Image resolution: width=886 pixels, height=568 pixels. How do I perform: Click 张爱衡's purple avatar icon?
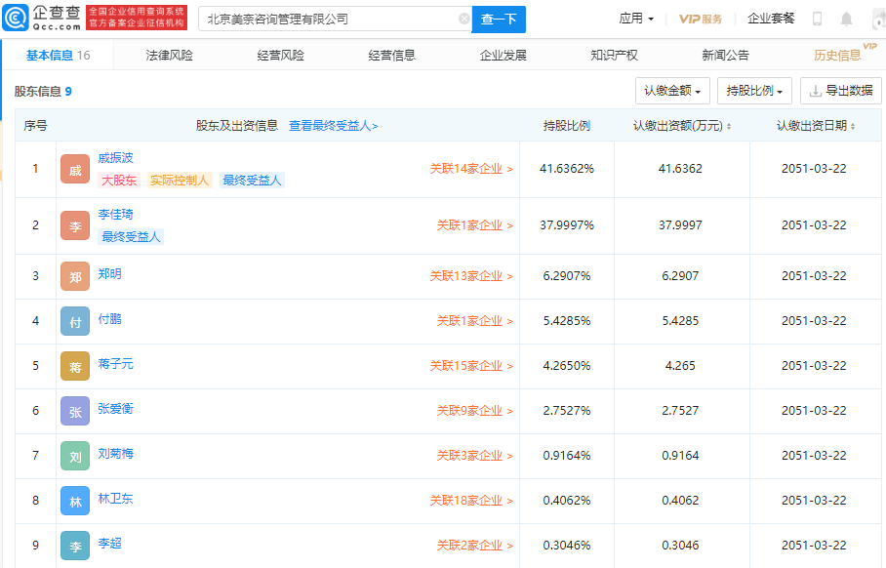point(75,411)
